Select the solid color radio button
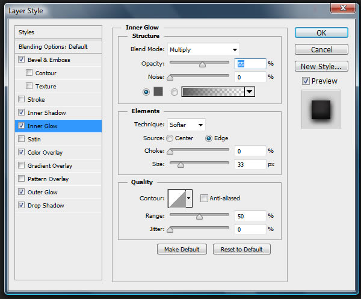Screen dimensions: 361x299 146,92
